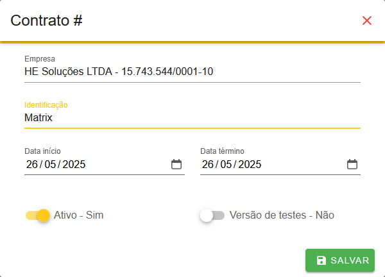Image resolution: width=385 pixels, height=277 pixels.
Task: Focus the Empresa field
Action: (x=193, y=71)
